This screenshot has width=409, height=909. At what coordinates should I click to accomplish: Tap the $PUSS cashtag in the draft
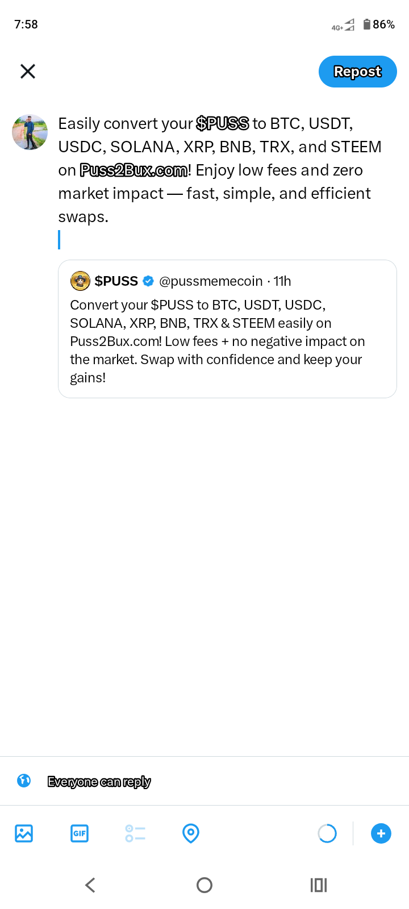pyautogui.click(x=223, y=123)
